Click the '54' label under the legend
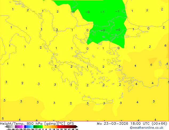This screenshot has width=169, height=130. (x=77, y=129)
